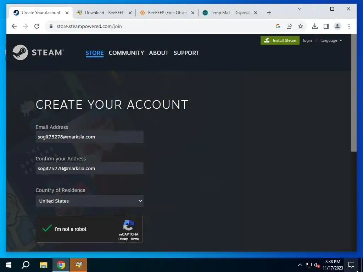Open the Windows notification center

(351, 265)
